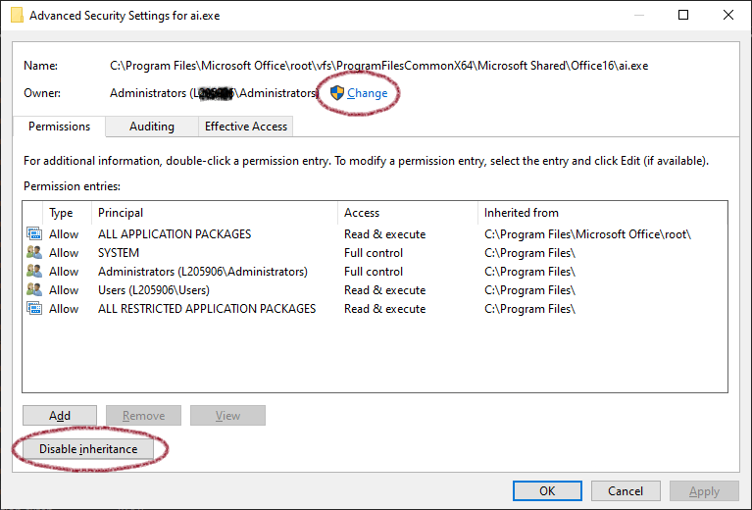This screenshot has width=752, height=510.
Task: Close the Advanced Security Settings window
Action: 728,15
